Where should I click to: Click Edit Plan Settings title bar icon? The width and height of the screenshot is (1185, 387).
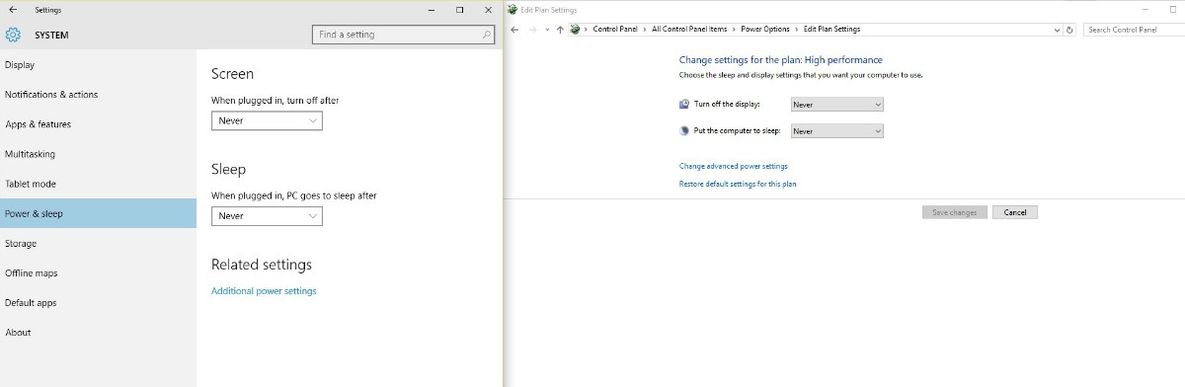coord(512,9)
